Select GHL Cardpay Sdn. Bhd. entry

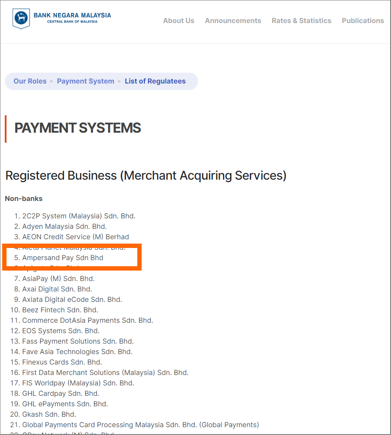click(x=61, y=394)
